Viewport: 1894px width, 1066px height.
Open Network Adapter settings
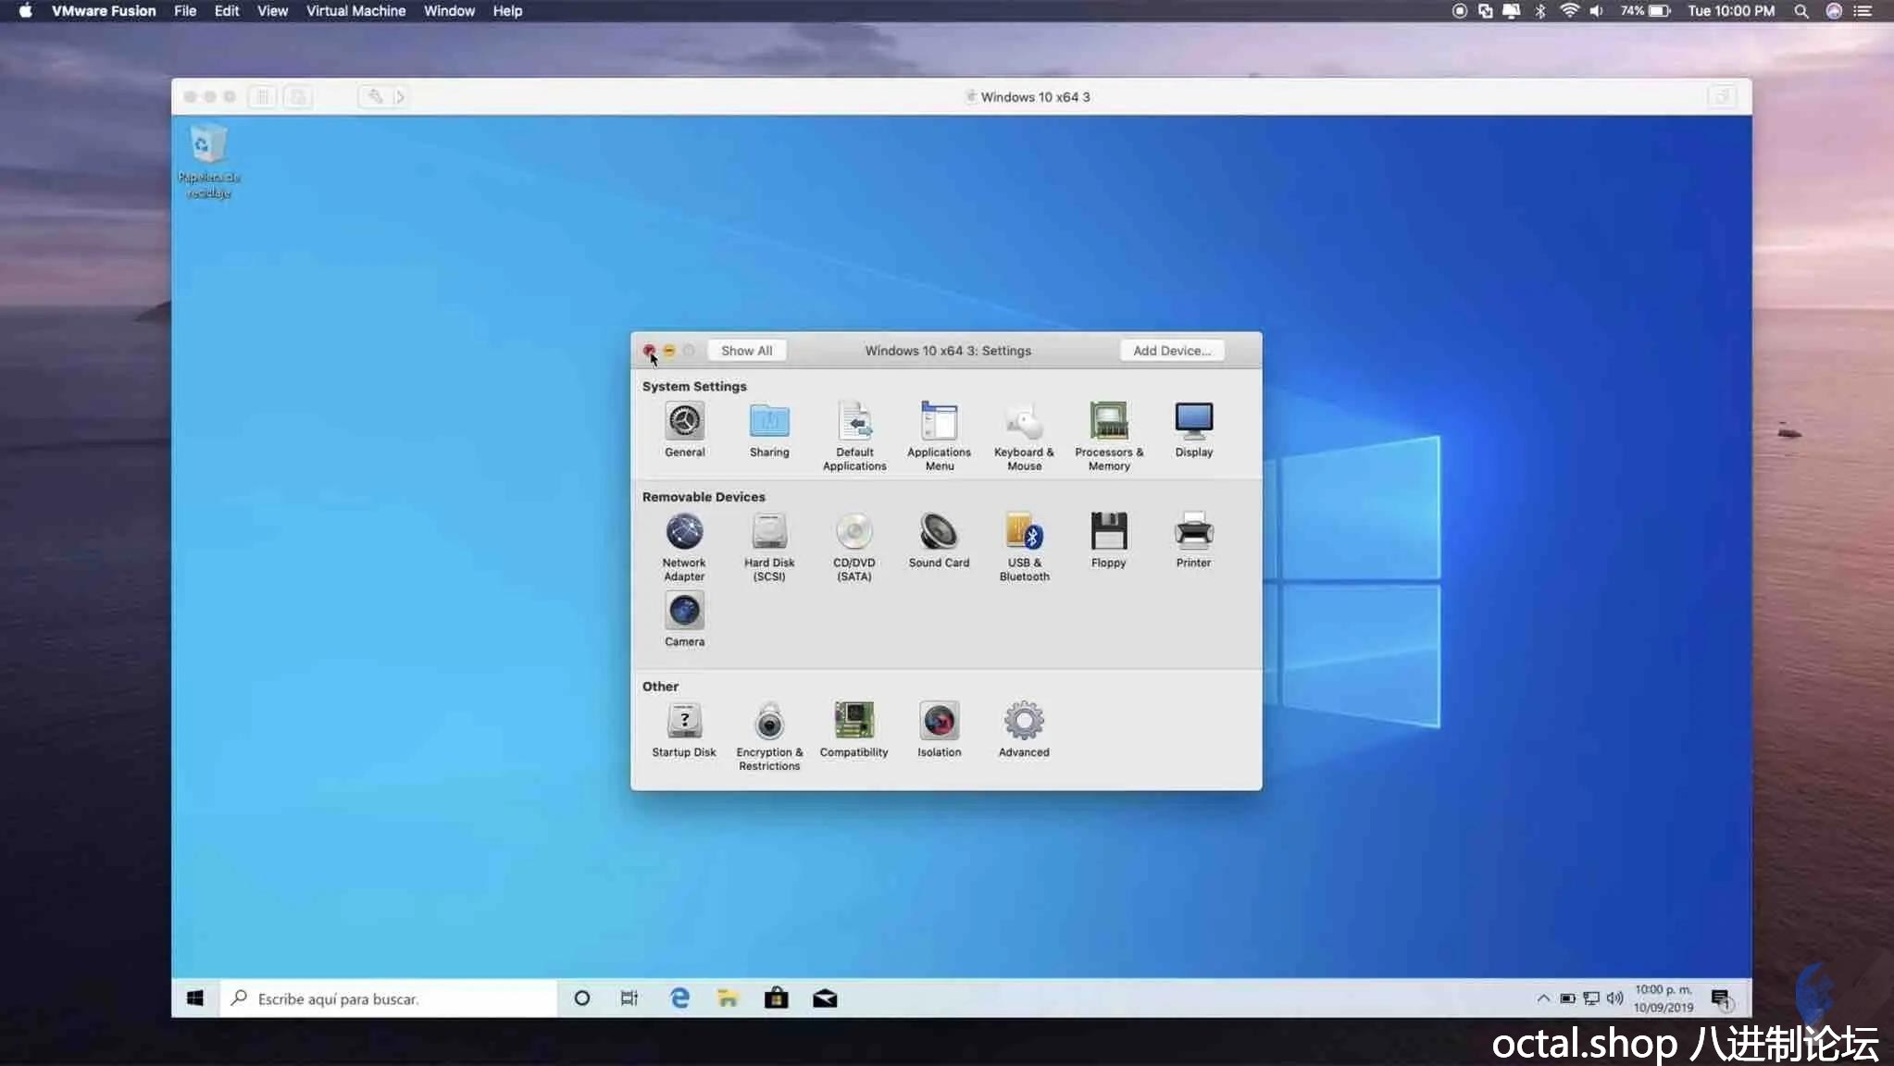click(x=684, y=546)
